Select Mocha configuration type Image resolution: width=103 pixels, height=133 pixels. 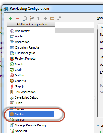pyautogui.click(x=31, y=114)
